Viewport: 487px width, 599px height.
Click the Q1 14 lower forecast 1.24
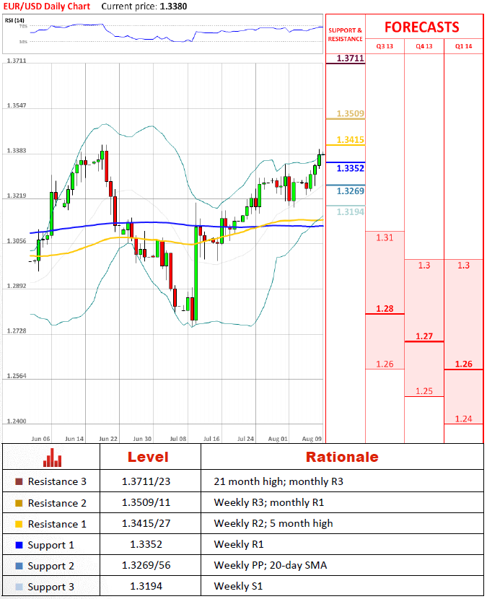464,419
